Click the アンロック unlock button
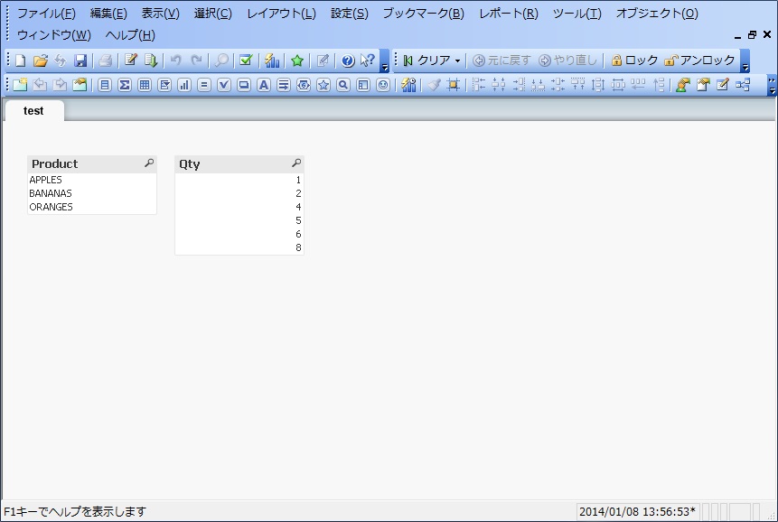778x522 pixels. [699, 61]
